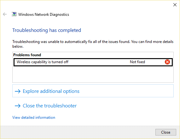180x139 pixels.
Task: Click the back arrow in the header
Action: 5,14
